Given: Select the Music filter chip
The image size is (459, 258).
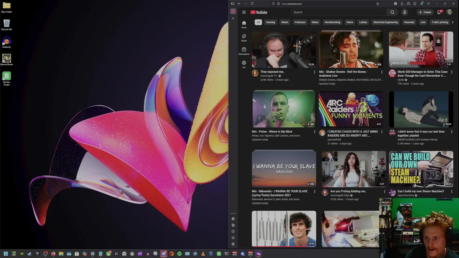Looking at the screenshot, I should 285,22.
